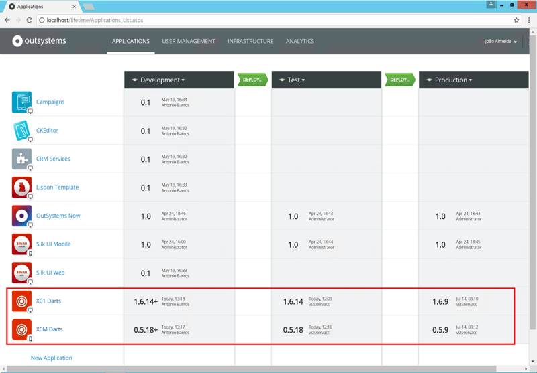Select Silk UI Mobile Production version 1.0

(440, 244)
